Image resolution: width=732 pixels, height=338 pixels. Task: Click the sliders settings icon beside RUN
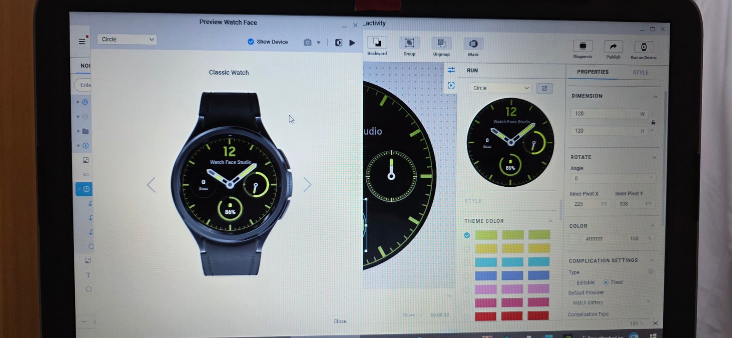click(x=451, y=70)
